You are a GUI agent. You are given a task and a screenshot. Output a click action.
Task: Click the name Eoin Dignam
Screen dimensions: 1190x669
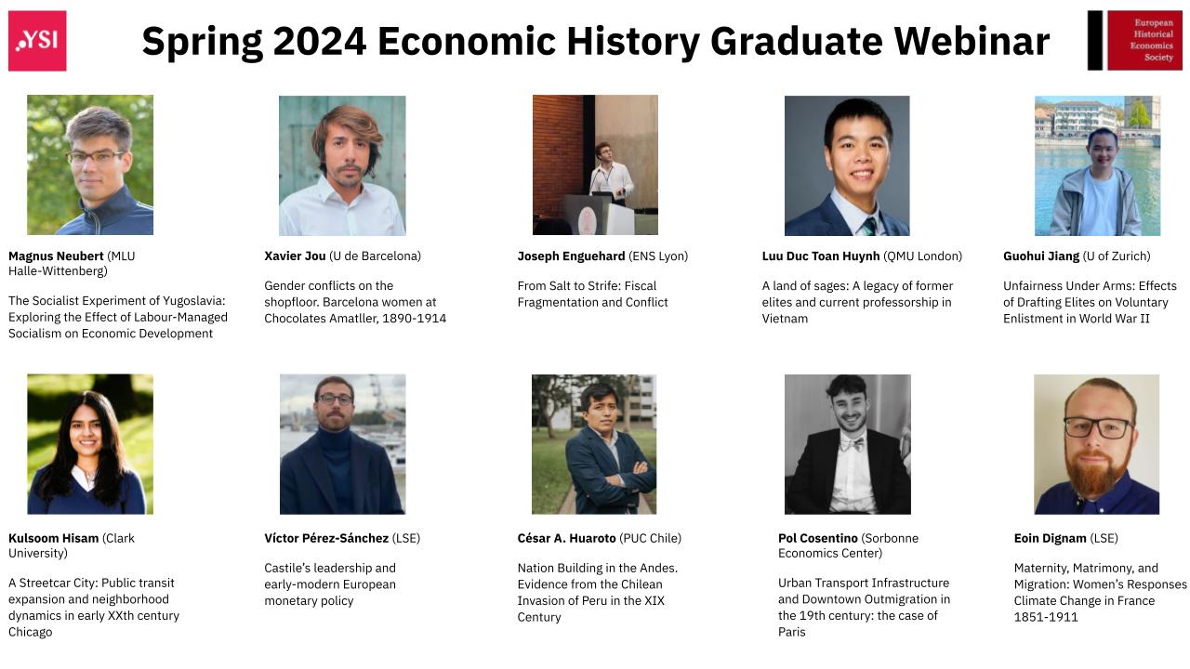click(1051, 538)
